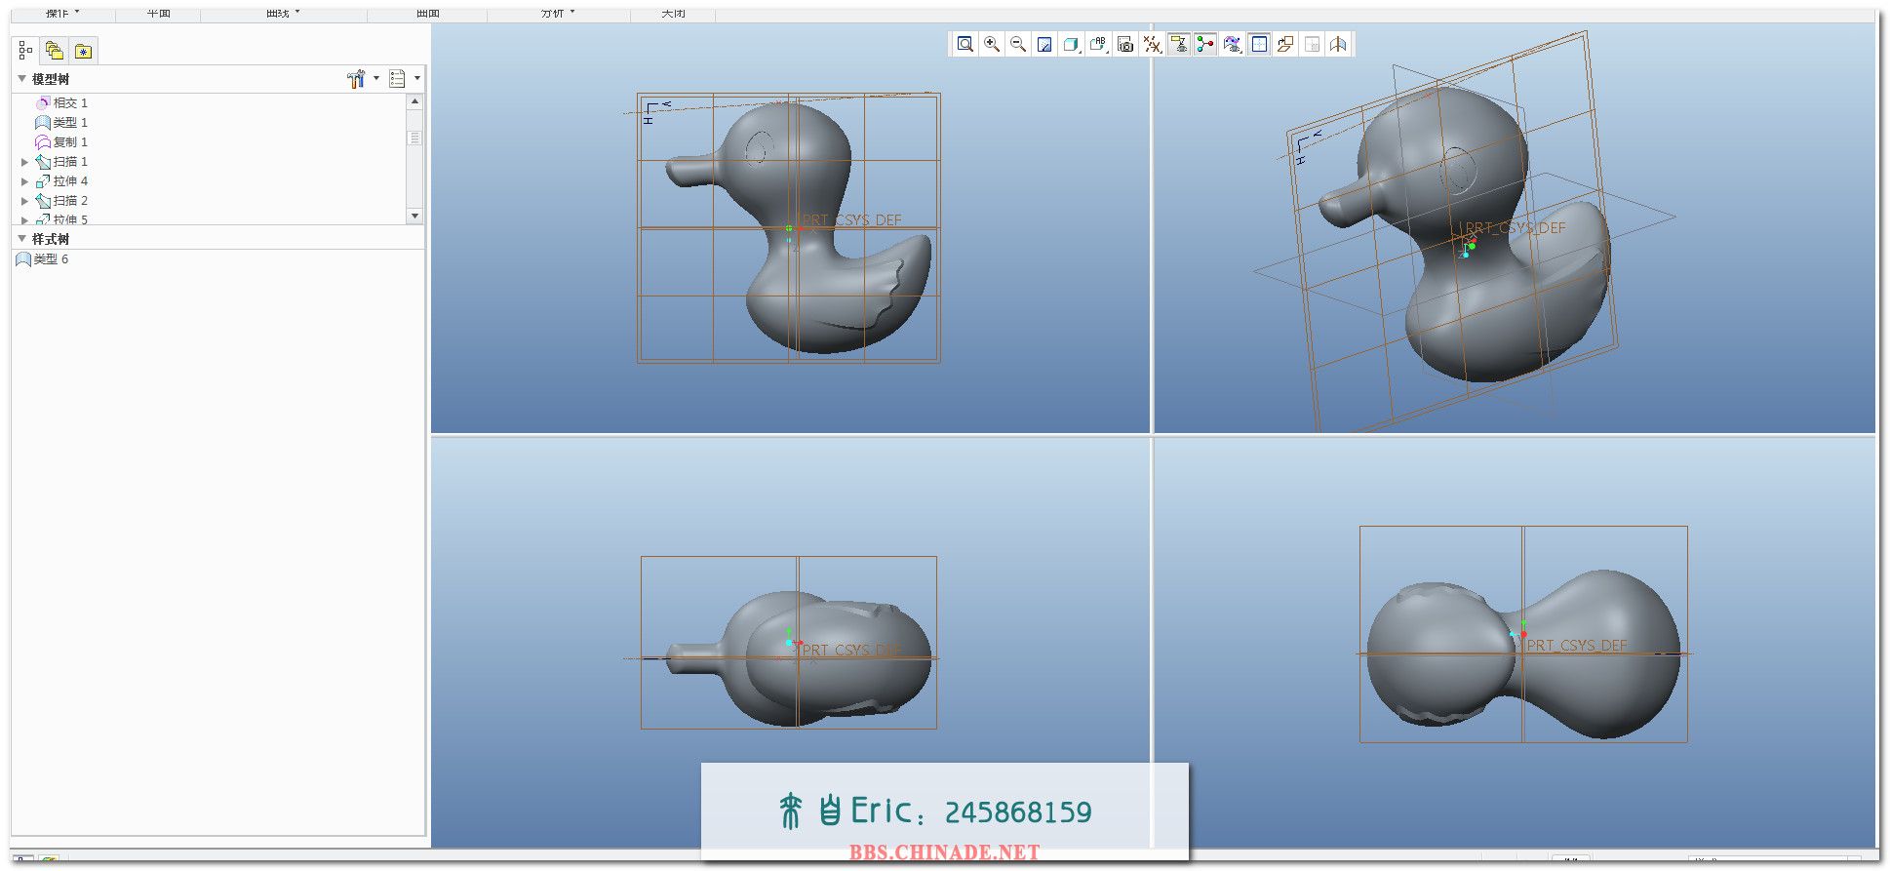Open the saved views camera icon
This screenshot has height=871, width=1890.
tap(1124, 44)
